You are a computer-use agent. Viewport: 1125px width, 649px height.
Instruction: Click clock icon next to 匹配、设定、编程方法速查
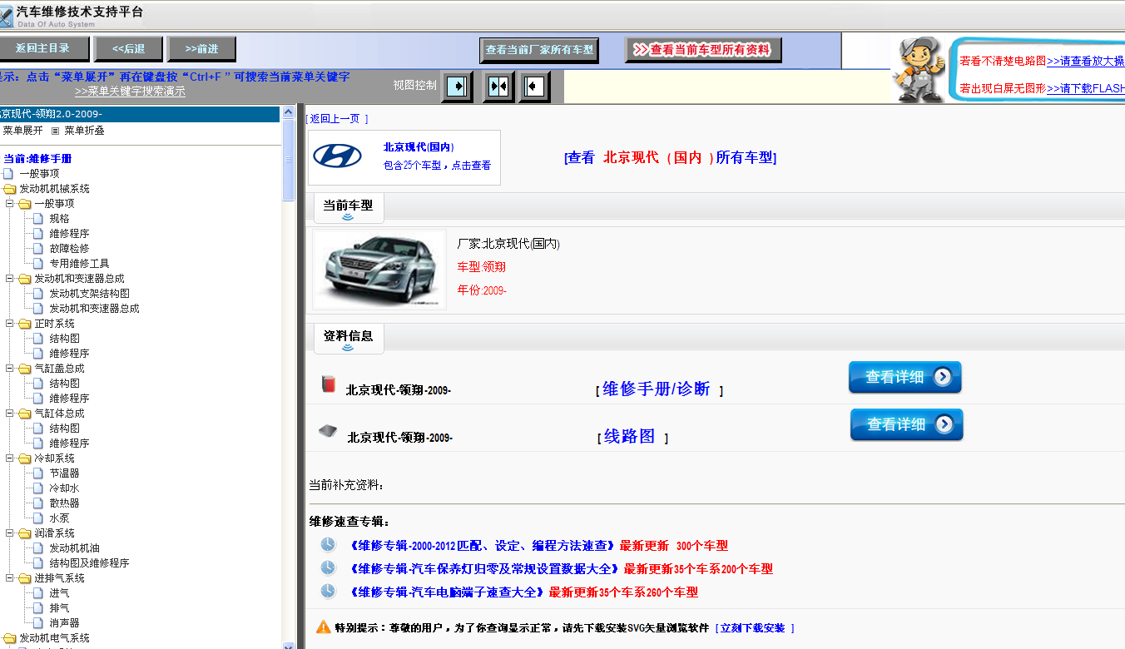click(328, 544)
